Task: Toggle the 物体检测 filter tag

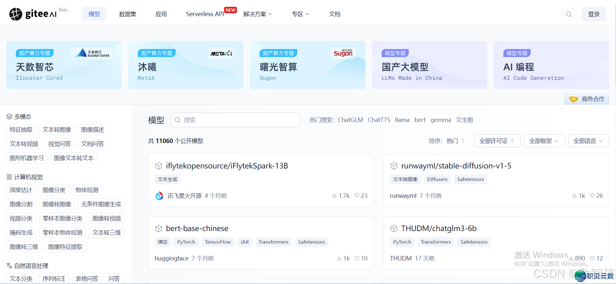Action: point(87,190)
